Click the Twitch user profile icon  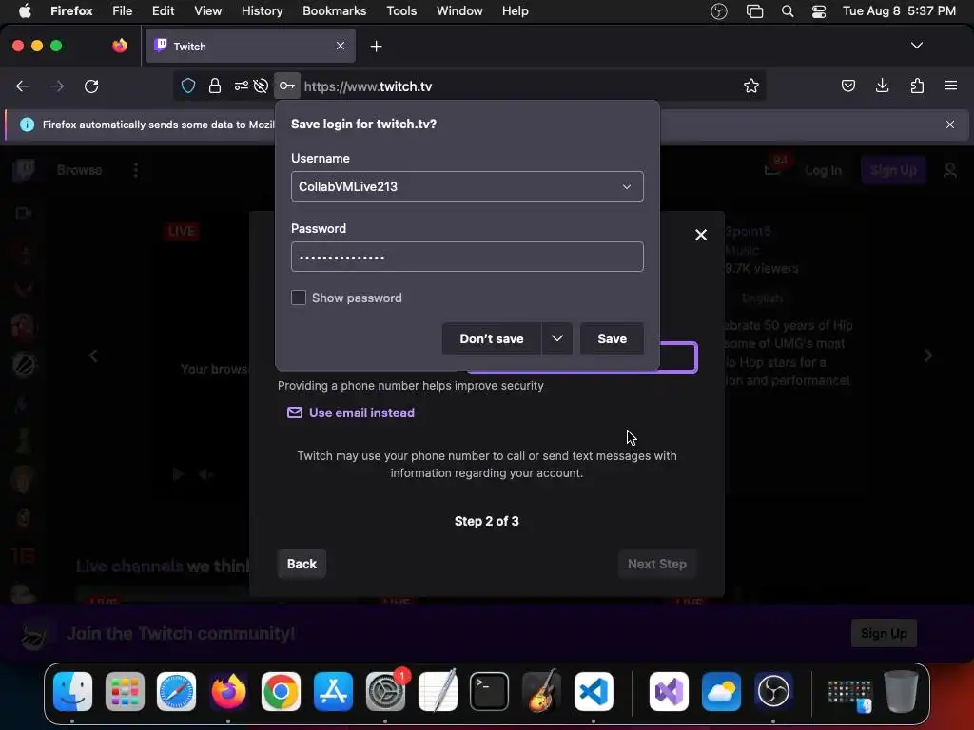coord(950,170)
